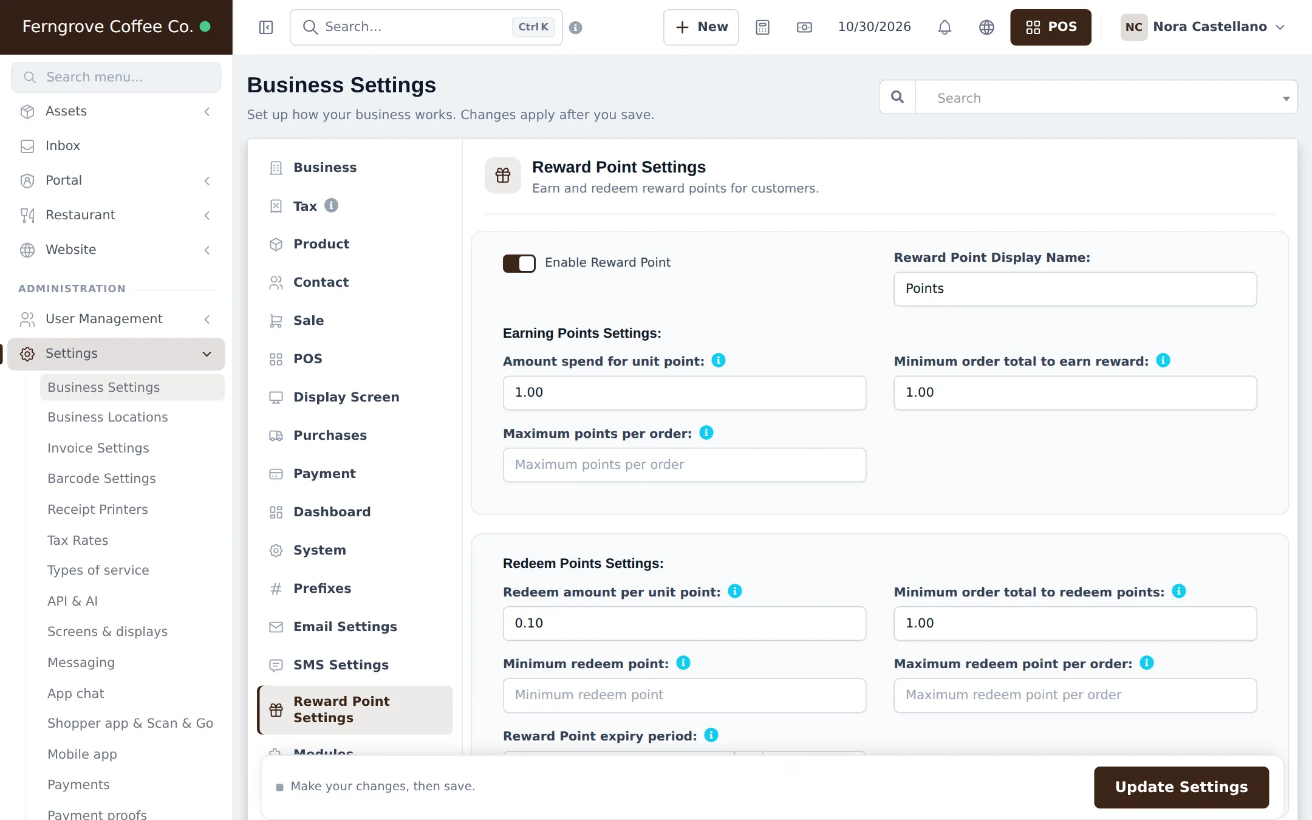Click info icon beside Maximum points per order
The height and width of the screenshot is (820, 1312).
click(x=706, y=432)
